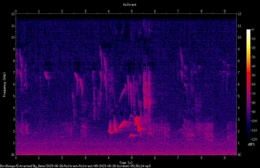
Task: Click the 9 tick on the bottom time axis
Action: click(224, 158)
